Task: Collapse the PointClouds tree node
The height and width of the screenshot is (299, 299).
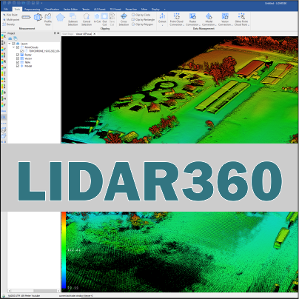Action: 14,47
